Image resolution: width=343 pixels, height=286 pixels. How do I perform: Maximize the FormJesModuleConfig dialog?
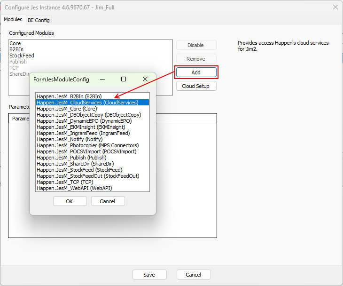coord(124,79)
